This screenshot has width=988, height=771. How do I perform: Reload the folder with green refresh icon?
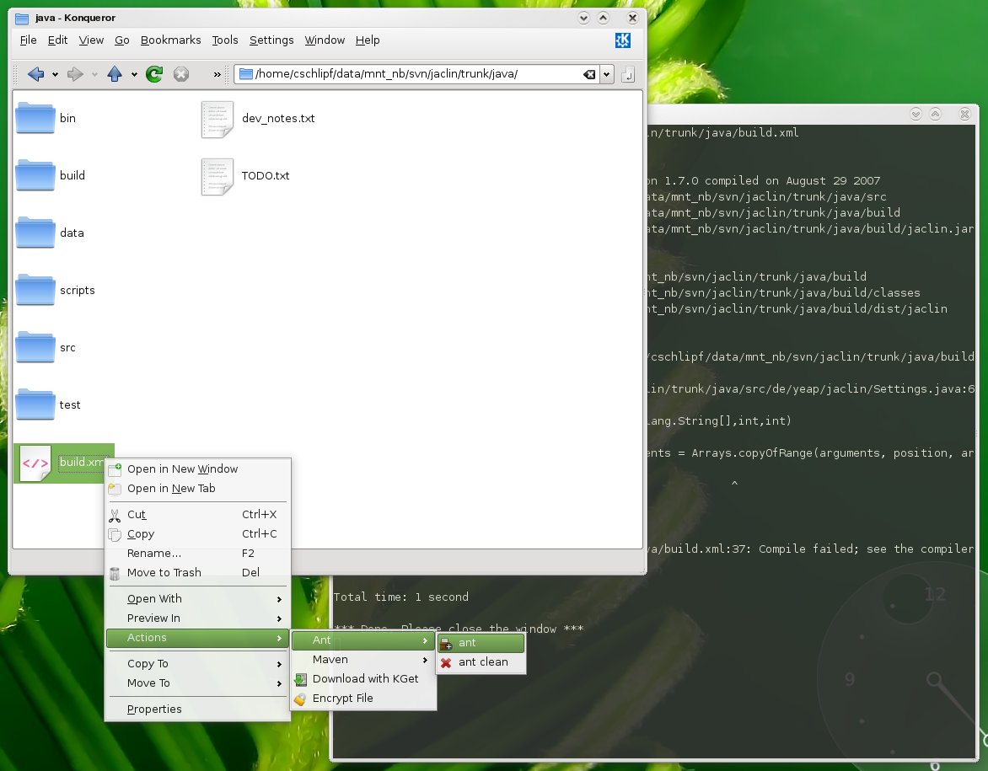coord(154,74)
